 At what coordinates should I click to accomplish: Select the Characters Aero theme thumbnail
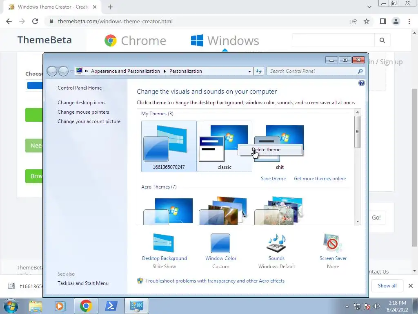[280, 211]
